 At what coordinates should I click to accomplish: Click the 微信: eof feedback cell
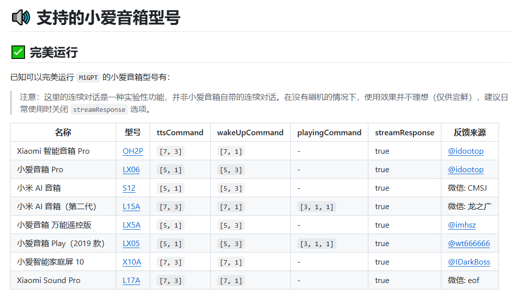(469, 281)
